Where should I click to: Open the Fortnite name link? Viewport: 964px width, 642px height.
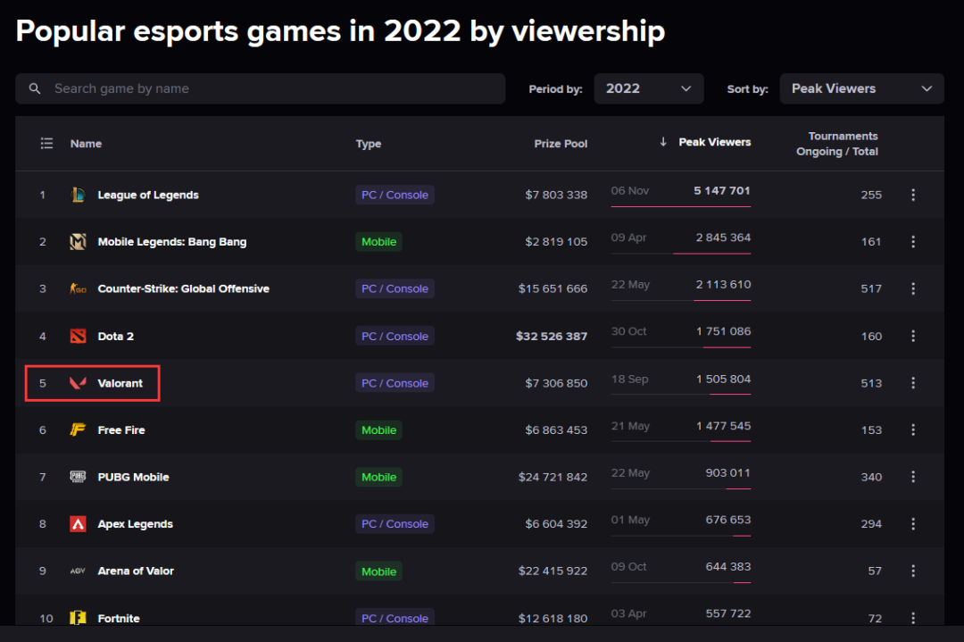click(x=119, y=618)
